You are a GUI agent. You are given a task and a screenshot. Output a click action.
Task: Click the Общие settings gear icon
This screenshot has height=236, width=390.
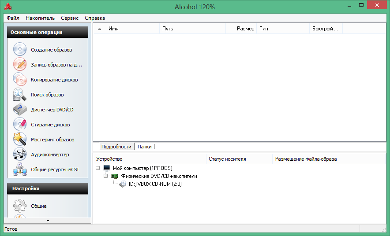coord(20,206)
